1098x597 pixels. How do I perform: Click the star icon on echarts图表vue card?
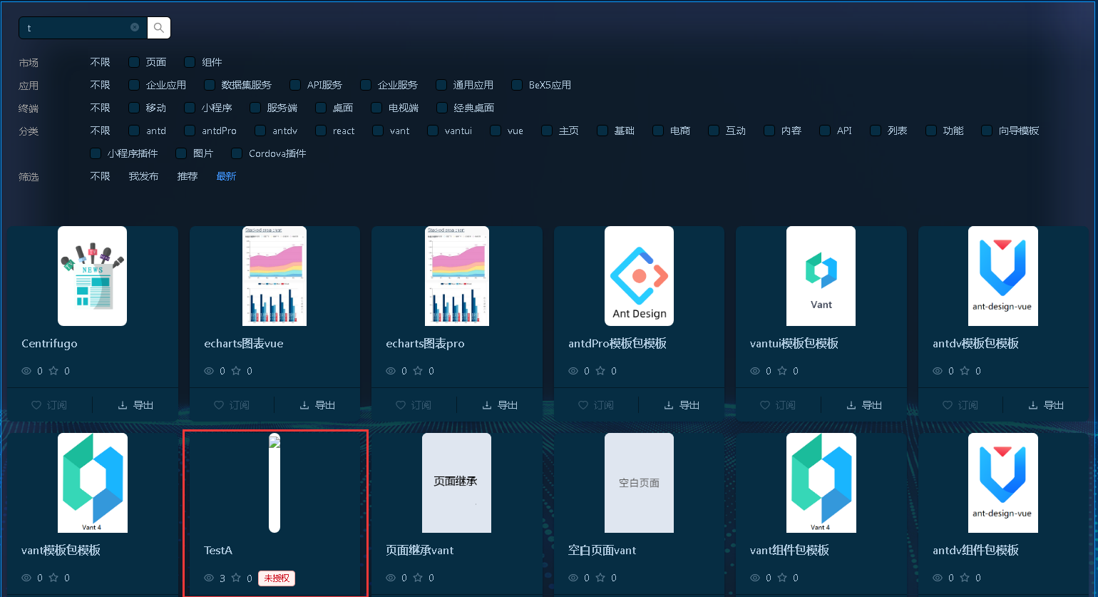(236, 371)
